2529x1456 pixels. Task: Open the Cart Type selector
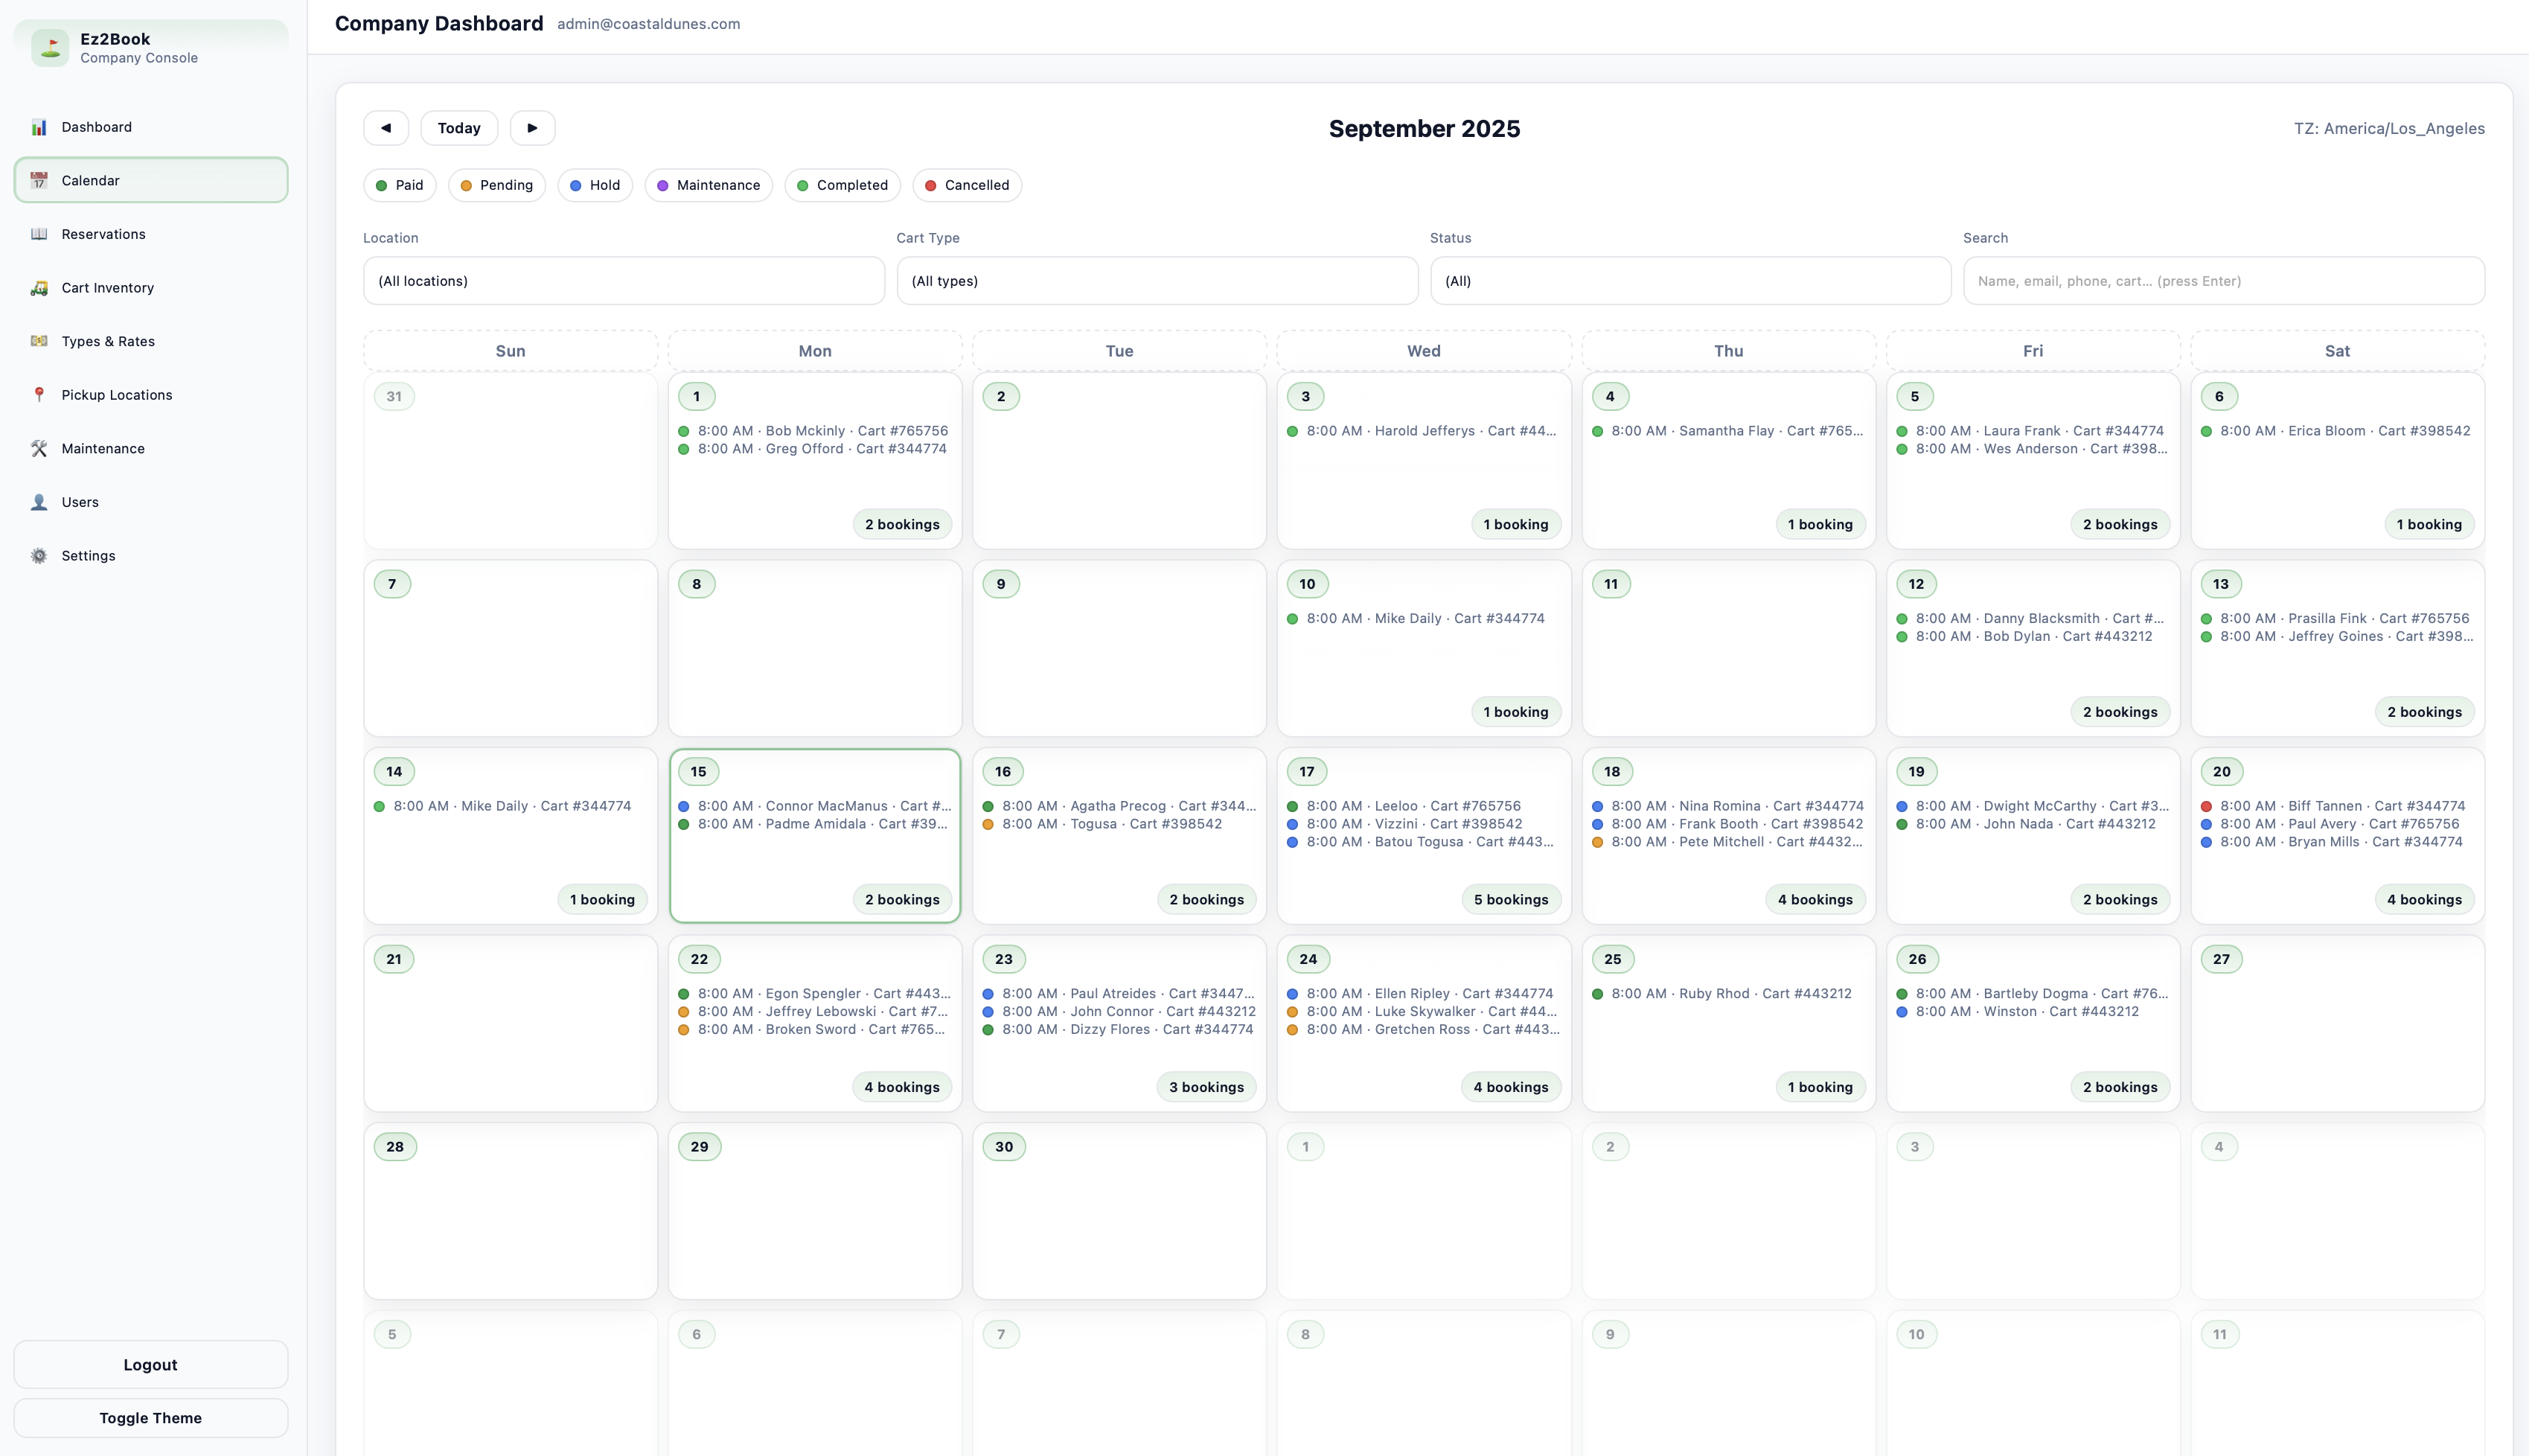tap(1157, 281)
